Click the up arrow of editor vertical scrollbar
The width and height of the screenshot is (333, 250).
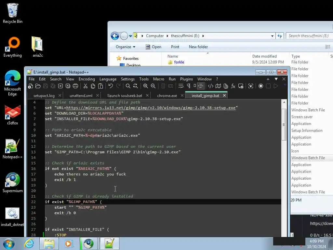click(x=284, y=103)
